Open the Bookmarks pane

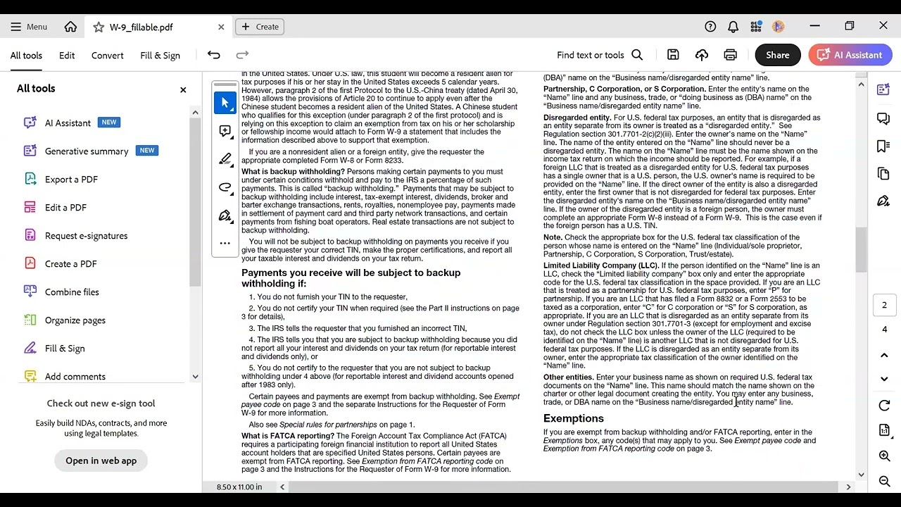883,146
